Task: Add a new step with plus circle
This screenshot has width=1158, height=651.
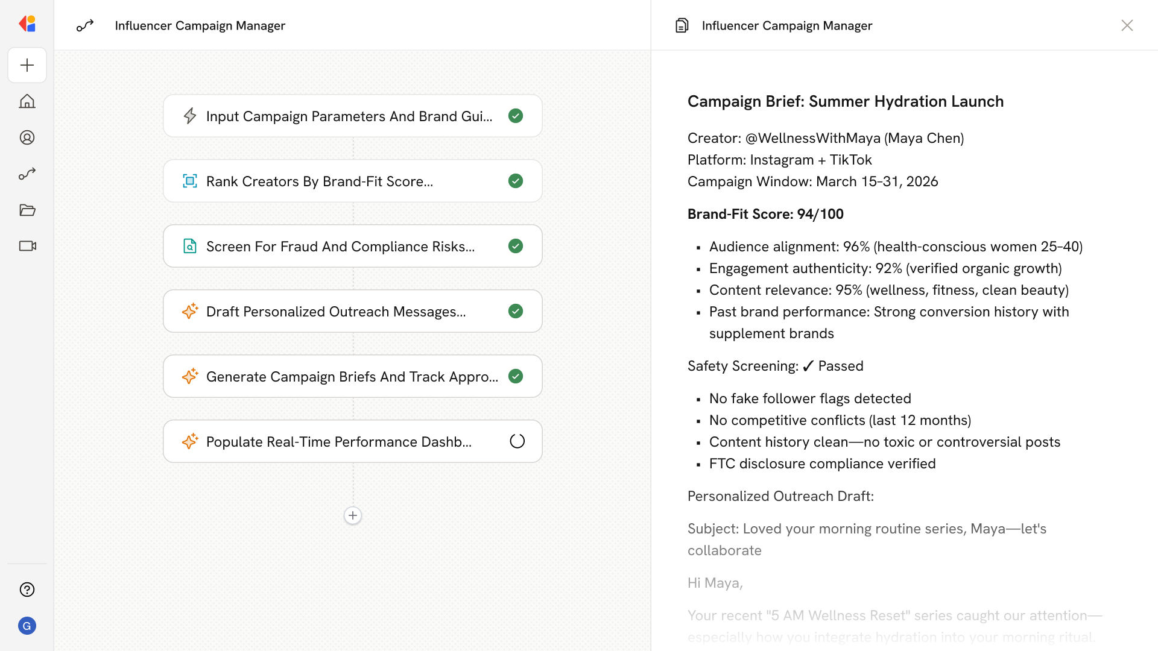Action: 353,515
